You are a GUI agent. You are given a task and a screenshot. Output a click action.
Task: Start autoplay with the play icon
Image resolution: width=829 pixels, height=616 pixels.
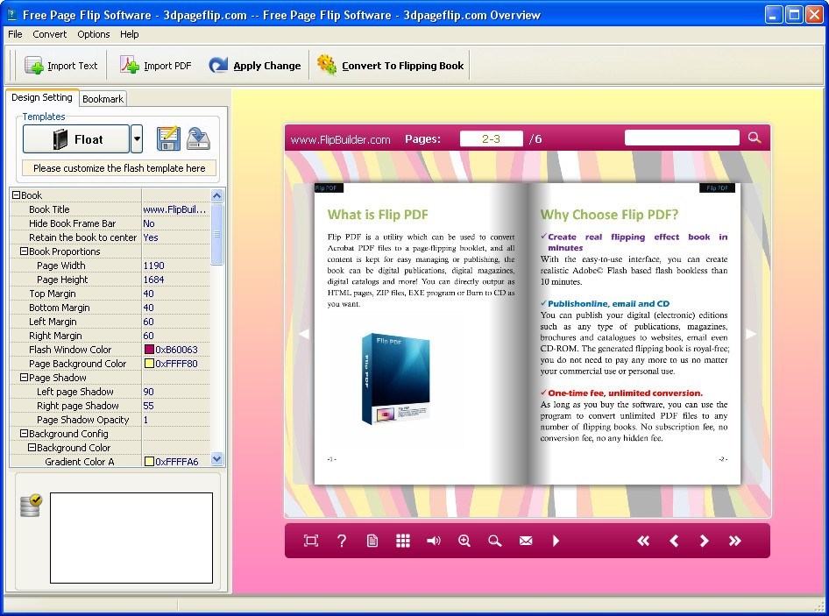click(556, 541)
